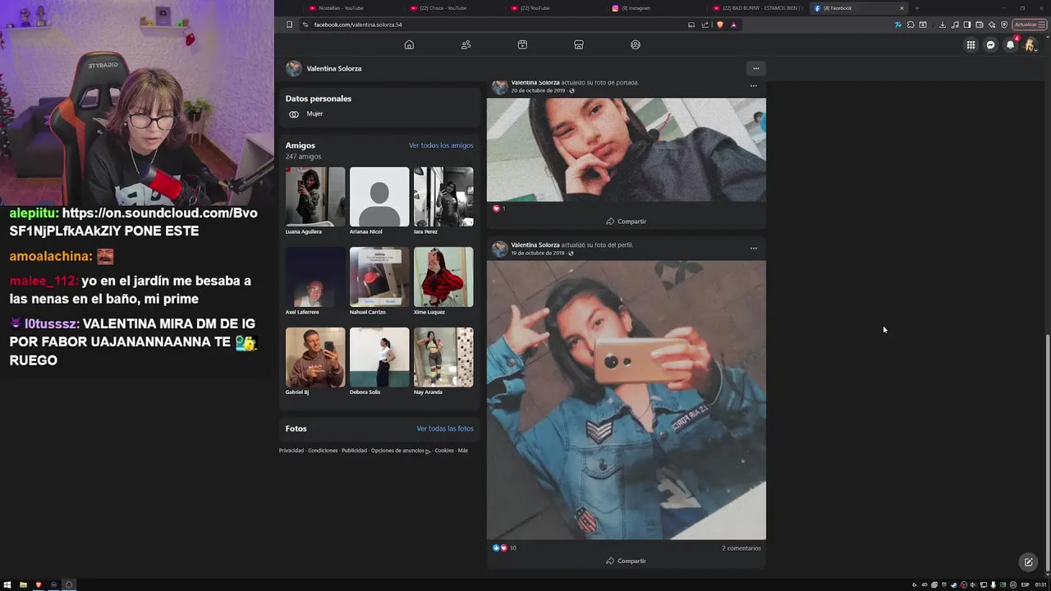Close the Facebook tab
1051x591 pixels.
point(902,8)
